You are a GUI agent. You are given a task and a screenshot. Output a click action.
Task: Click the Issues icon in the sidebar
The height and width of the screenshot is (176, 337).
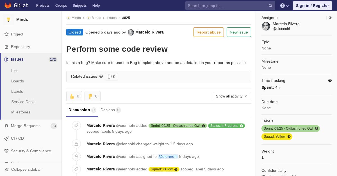6,59
